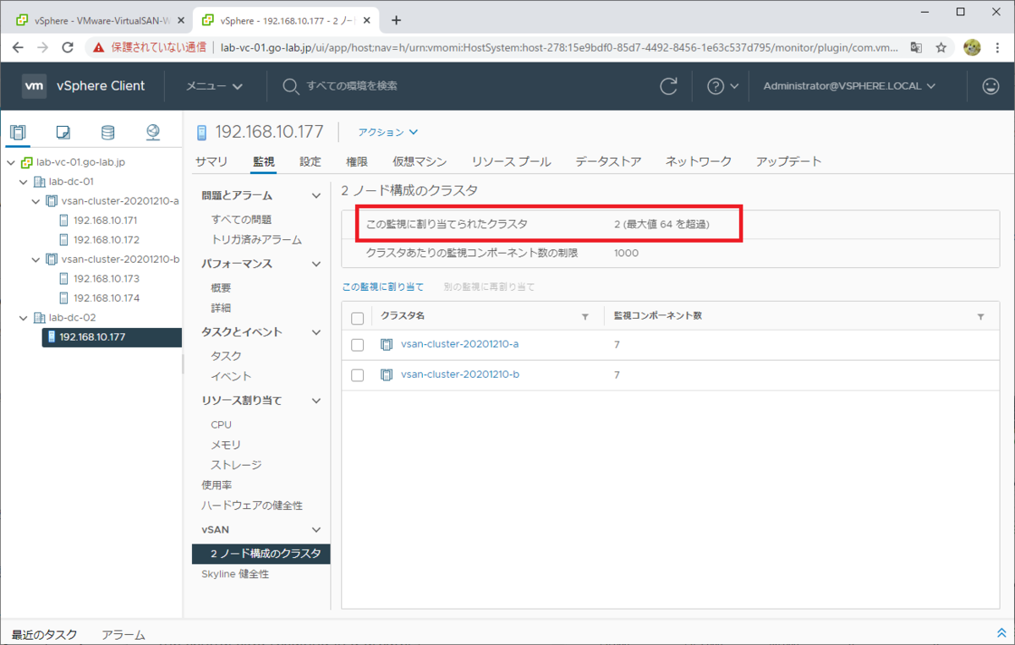Image resolution: width=1015 pixels, height=645 pixels.
Task: Open ストレージ under resource allocation
Action: [x=236, y=465]
